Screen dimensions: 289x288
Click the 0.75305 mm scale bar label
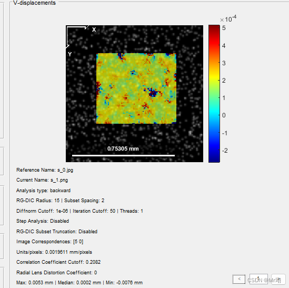click(123, 148)
